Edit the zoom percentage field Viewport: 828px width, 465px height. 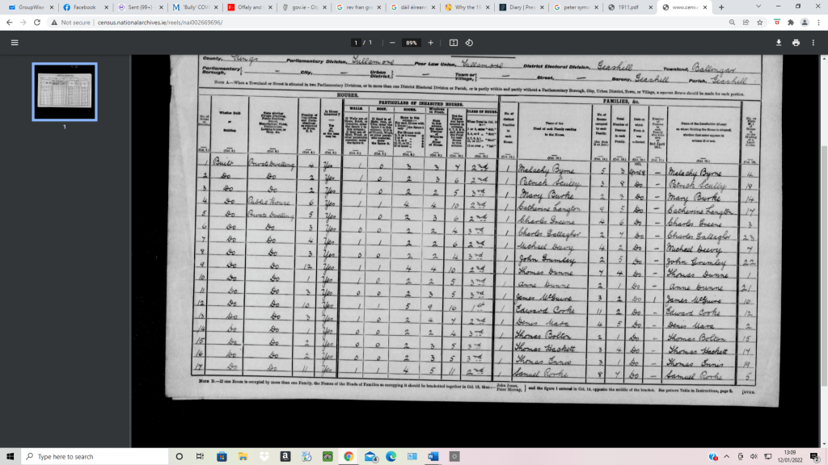pos(412,42)
